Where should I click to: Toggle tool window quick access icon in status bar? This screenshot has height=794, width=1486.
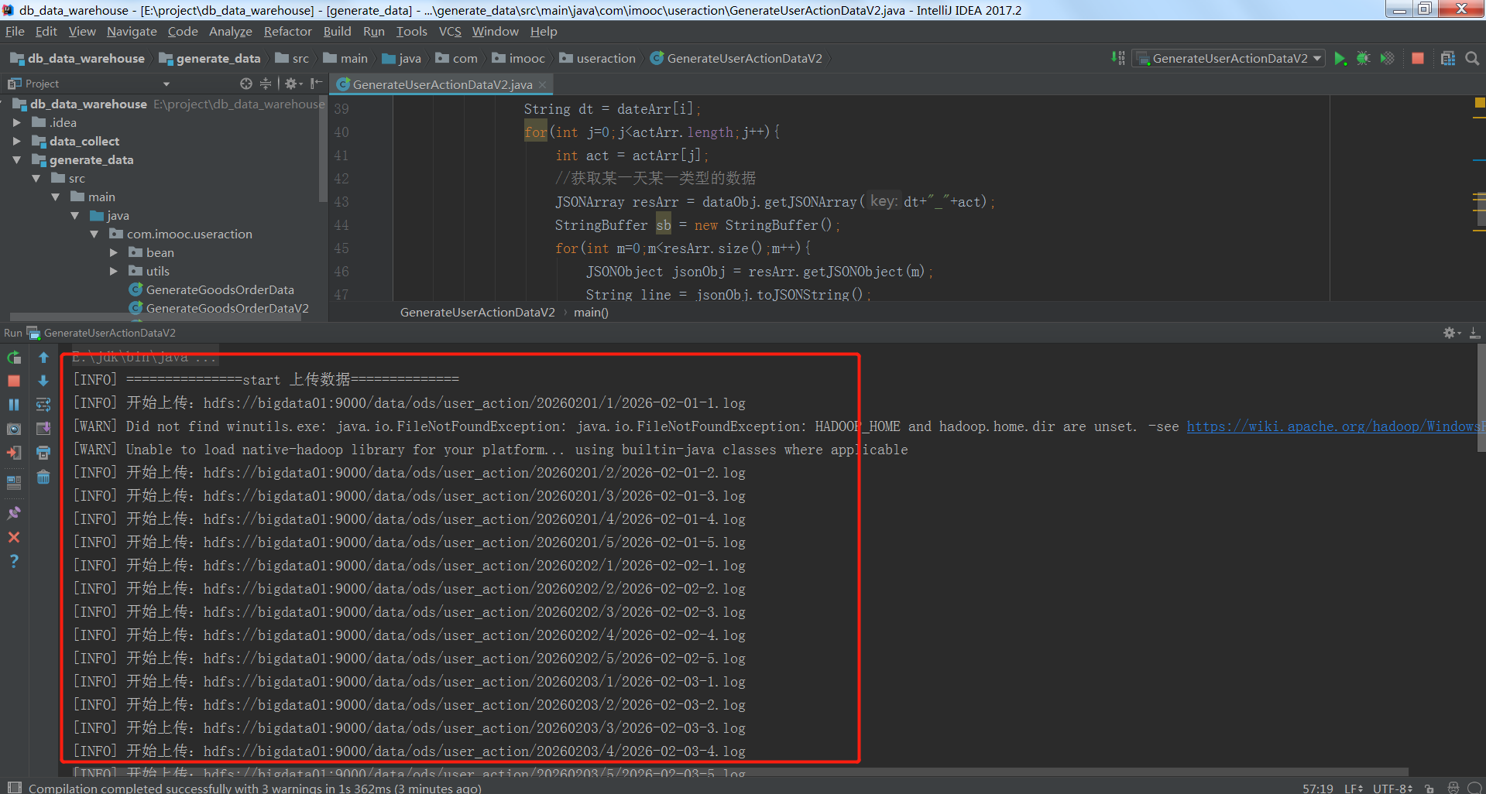(x=14, y=787)
